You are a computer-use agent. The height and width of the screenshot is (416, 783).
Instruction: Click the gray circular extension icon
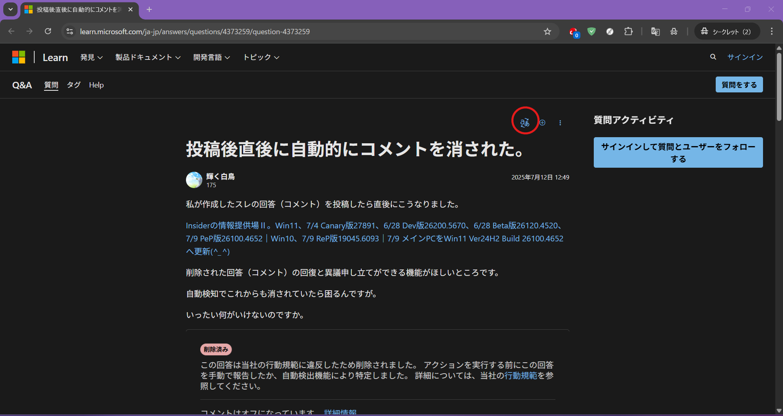coord(610,31)
